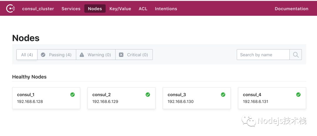Open the Intentions tab
This screenshot has height=136, width=317.
(166, 9)
